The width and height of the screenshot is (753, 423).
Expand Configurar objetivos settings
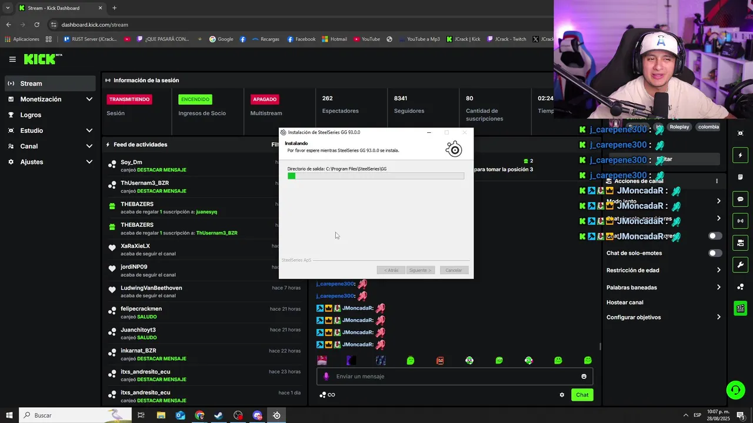(663, 317)
